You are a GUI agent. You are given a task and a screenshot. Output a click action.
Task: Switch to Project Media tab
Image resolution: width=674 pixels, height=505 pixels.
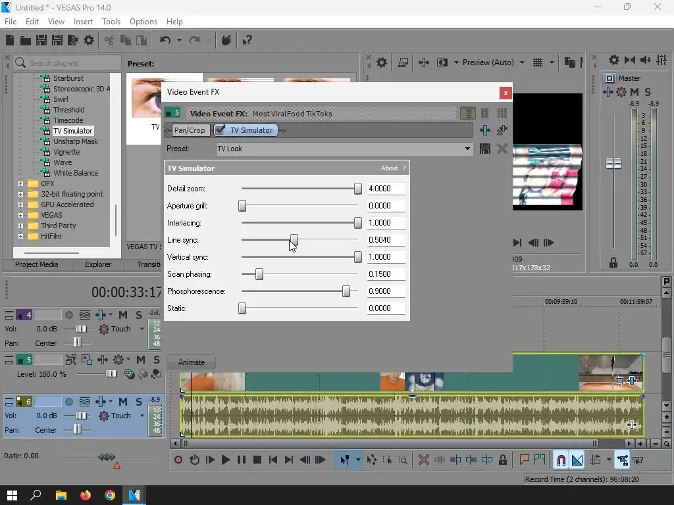click(37, 264)
